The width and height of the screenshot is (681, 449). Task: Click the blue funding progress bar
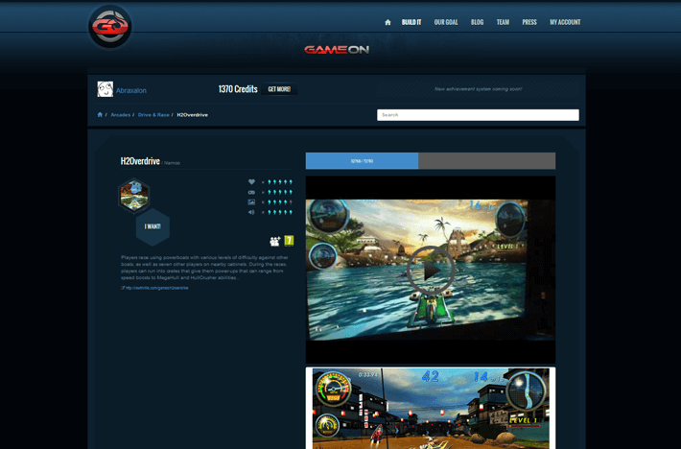tap(362, 161)
